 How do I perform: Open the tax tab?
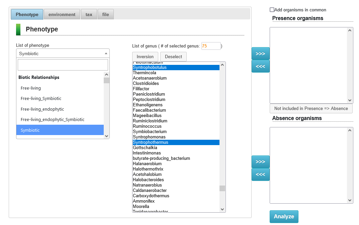[89, 14]
